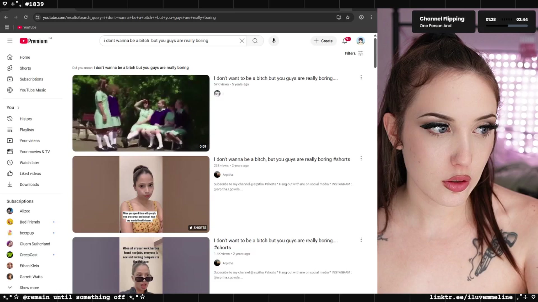Open the '#shorts' title with 238 views

click(x=282, y=159)
